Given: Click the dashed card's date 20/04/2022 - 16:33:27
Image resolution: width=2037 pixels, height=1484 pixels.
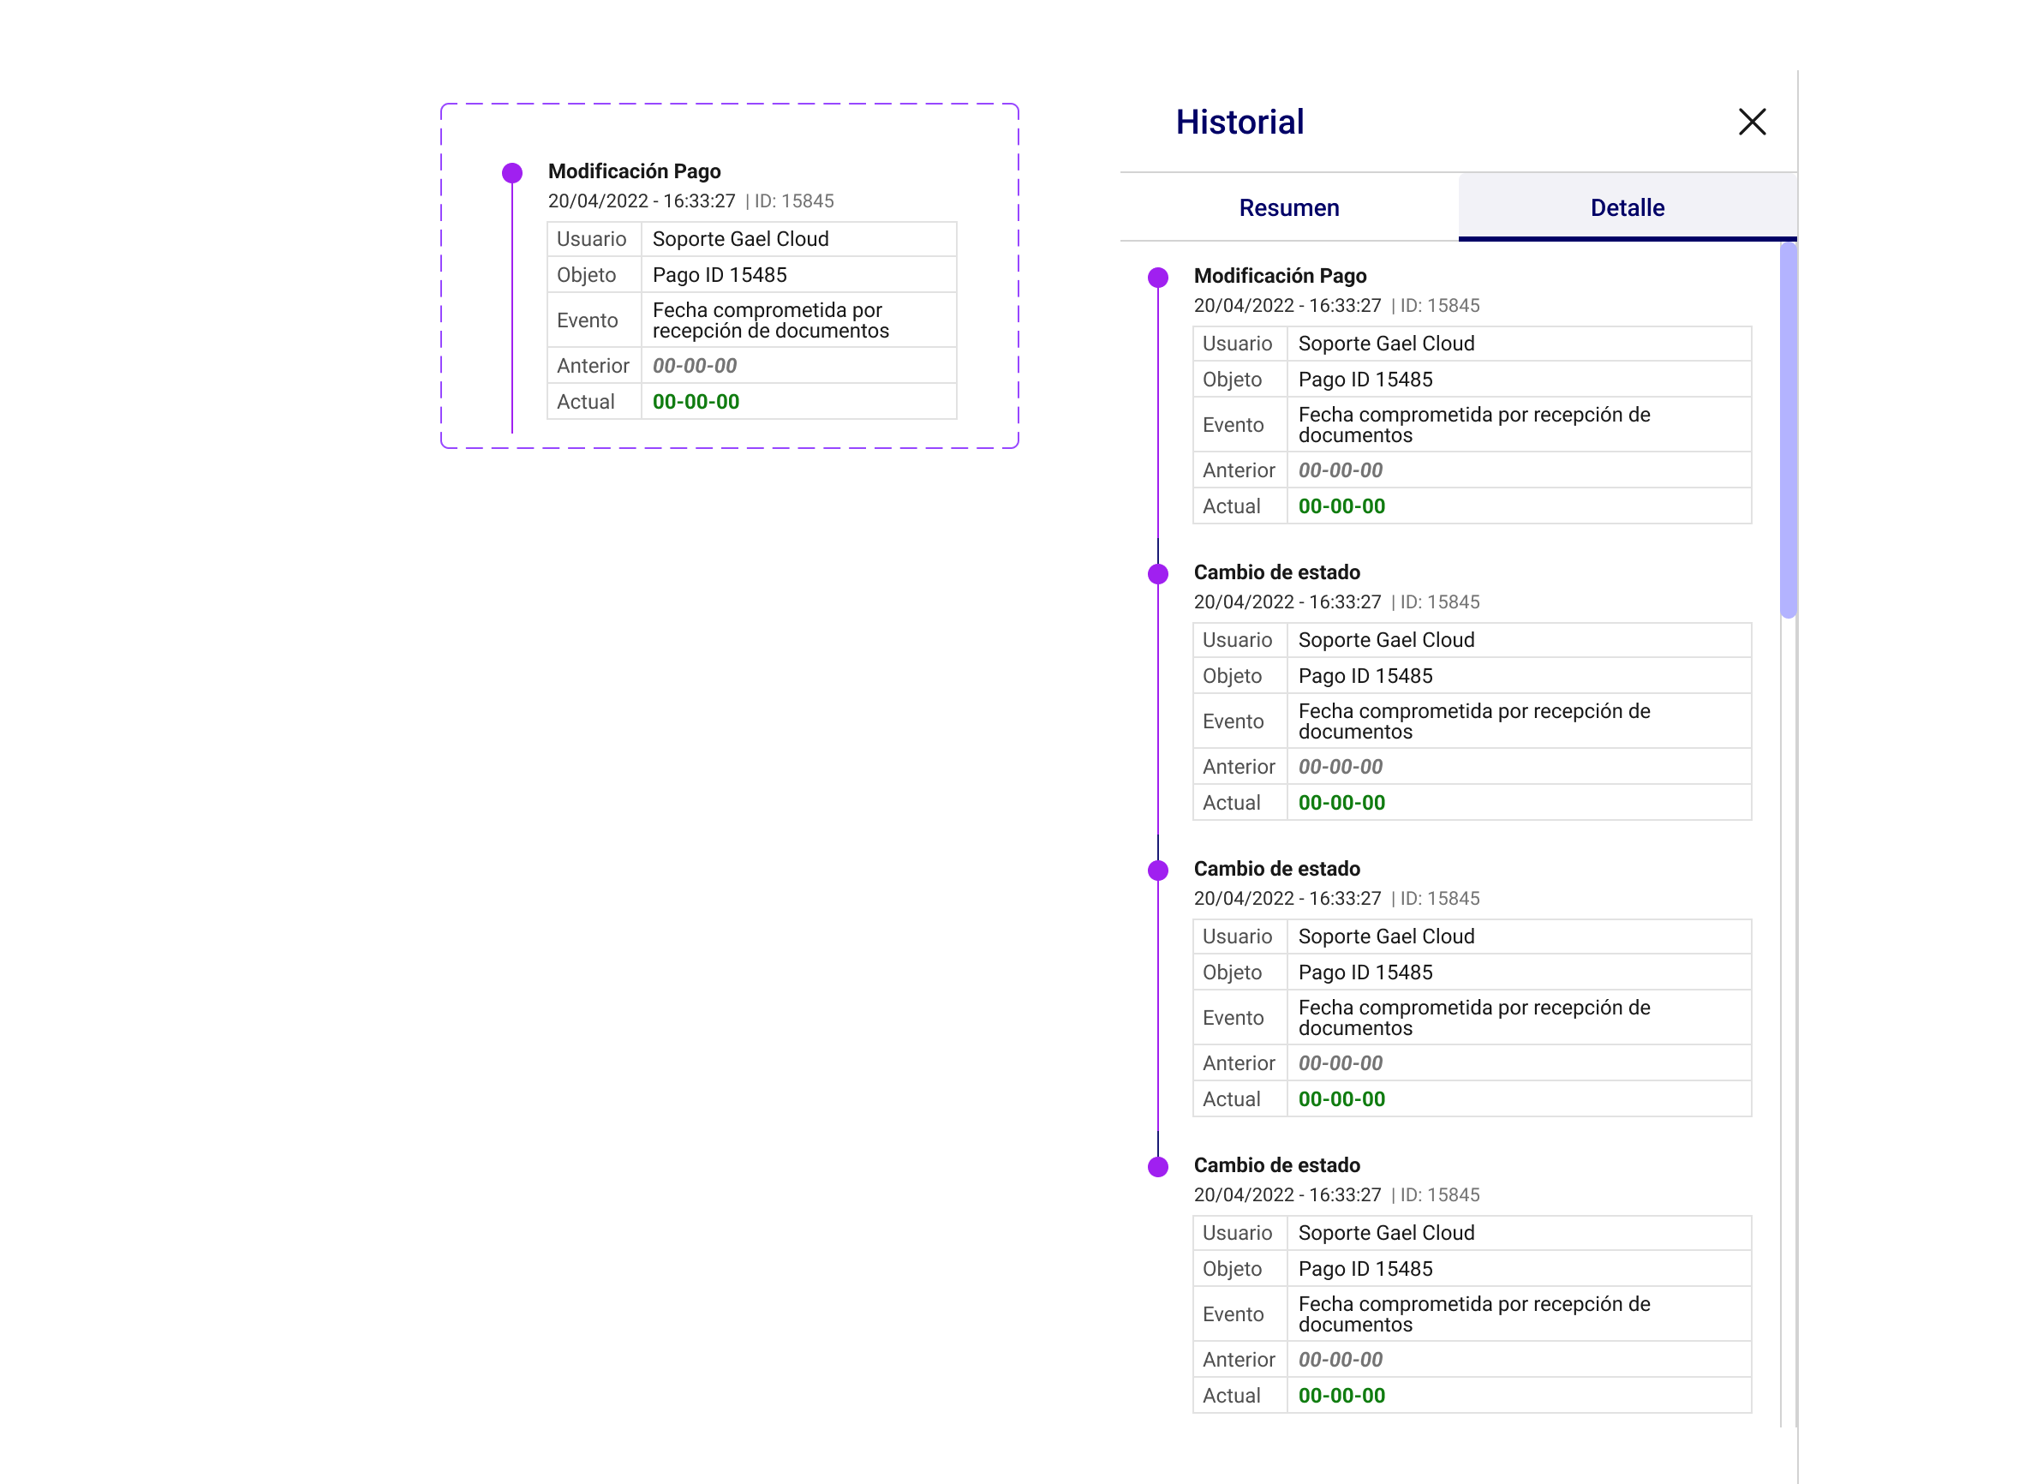Looking at the screenshot, I should (x=642, y=201).
